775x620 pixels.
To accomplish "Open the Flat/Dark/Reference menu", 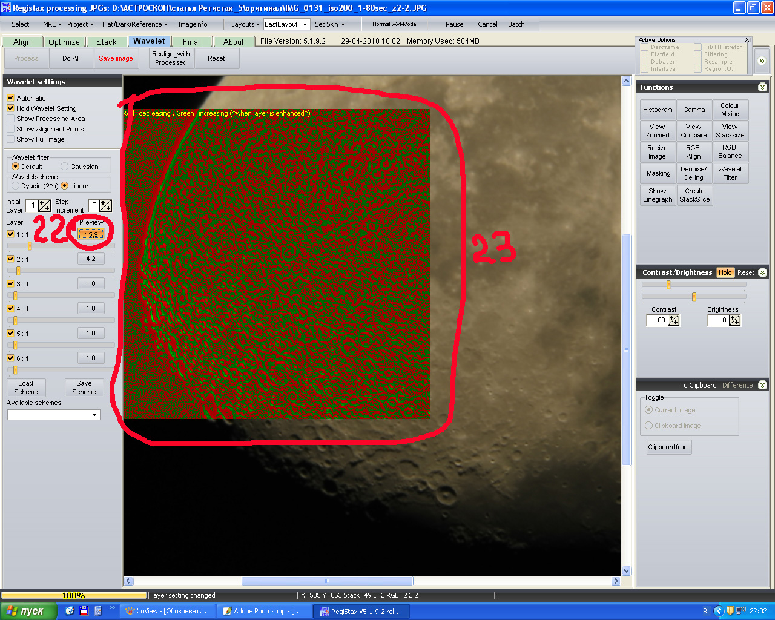I will 134,24.
